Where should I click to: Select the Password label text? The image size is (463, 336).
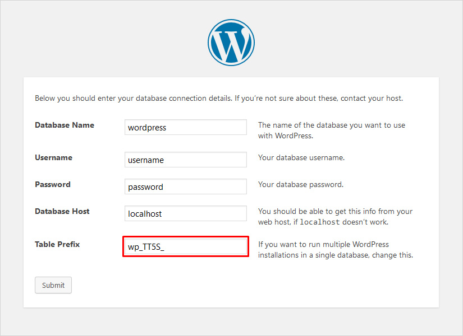point(53,184)
